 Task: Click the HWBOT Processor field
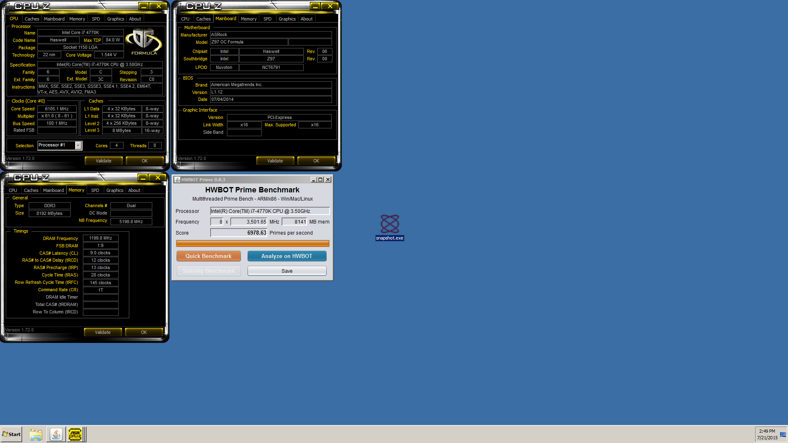tap(270, 211)
